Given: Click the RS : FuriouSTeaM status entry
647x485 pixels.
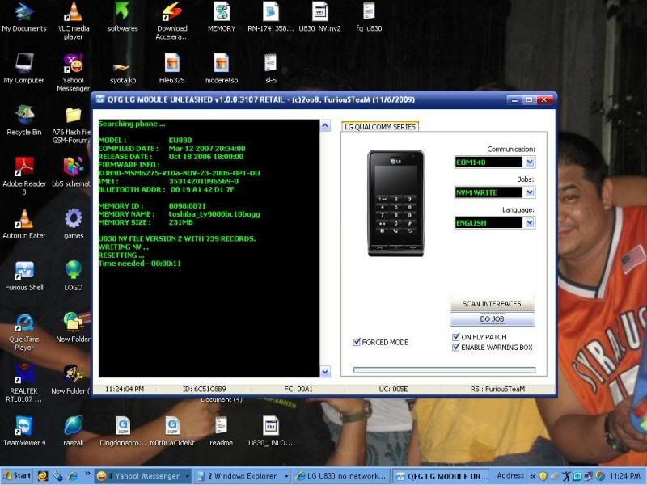Looking at the screenshot, I should (x=497, y=389).
